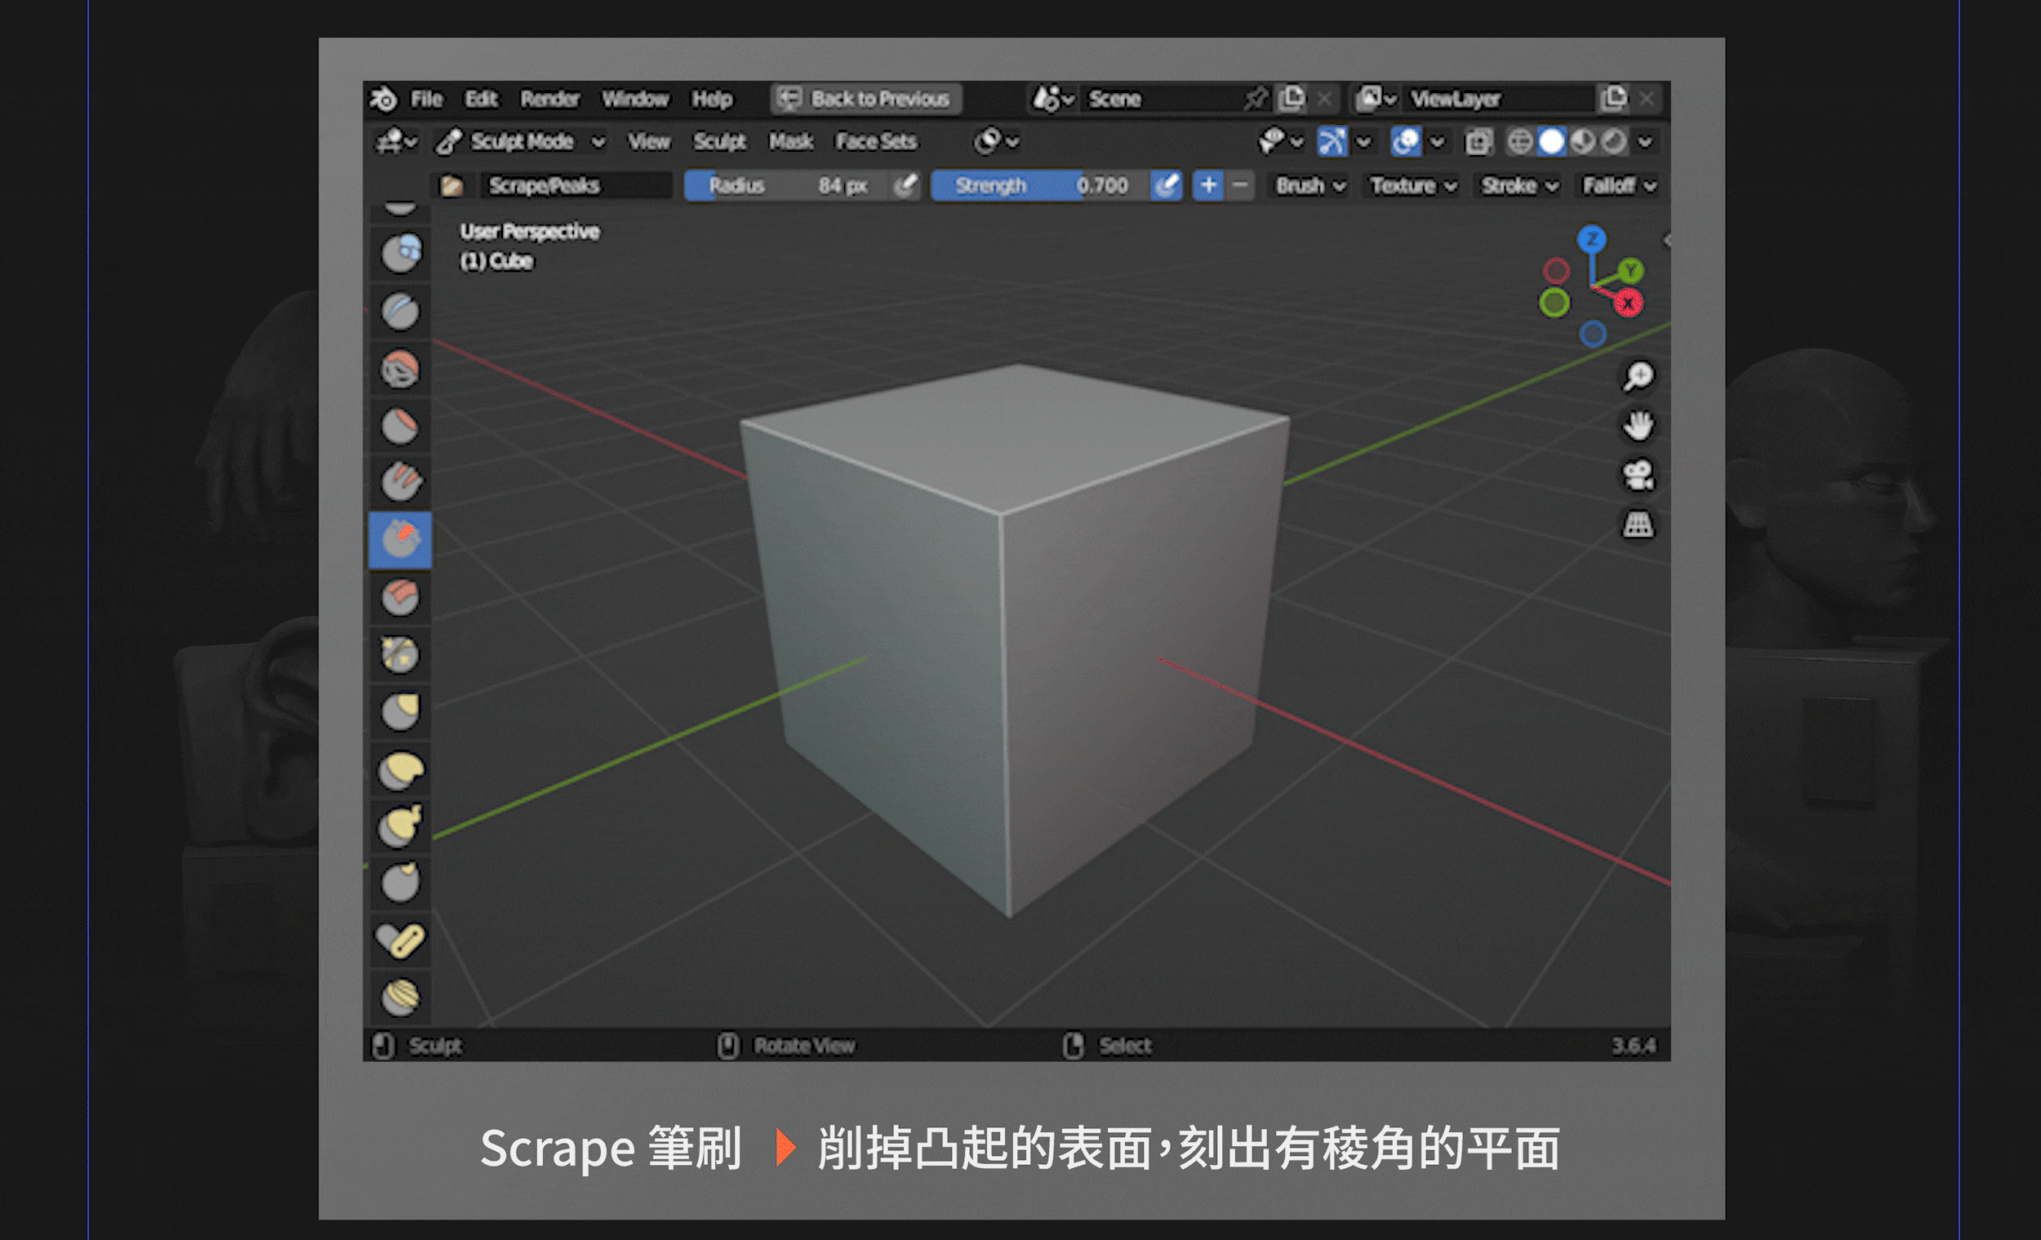Open the Render menu
The image size is (2041, 1240).
pyautogui.click(x=549, y=100)
